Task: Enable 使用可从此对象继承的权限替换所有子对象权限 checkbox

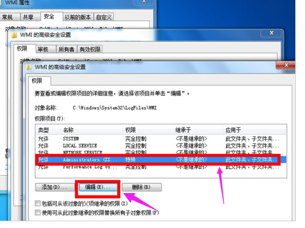Action: coord(37,213)
